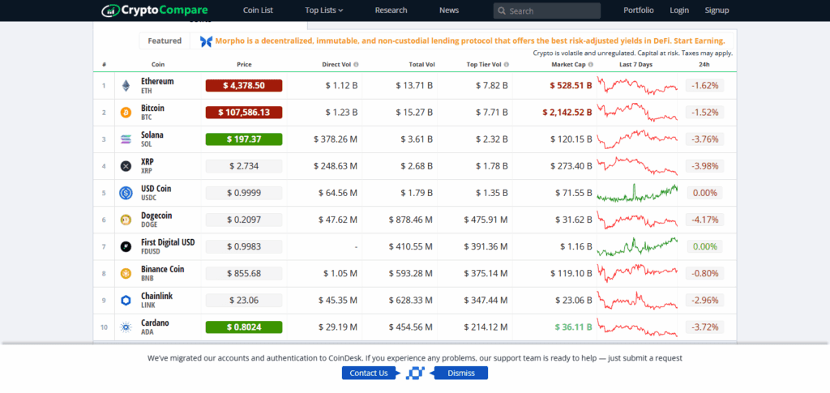Click Chainlink total volume $ 628.33 M
830x393 pixels.
click(x=411, y=301)
